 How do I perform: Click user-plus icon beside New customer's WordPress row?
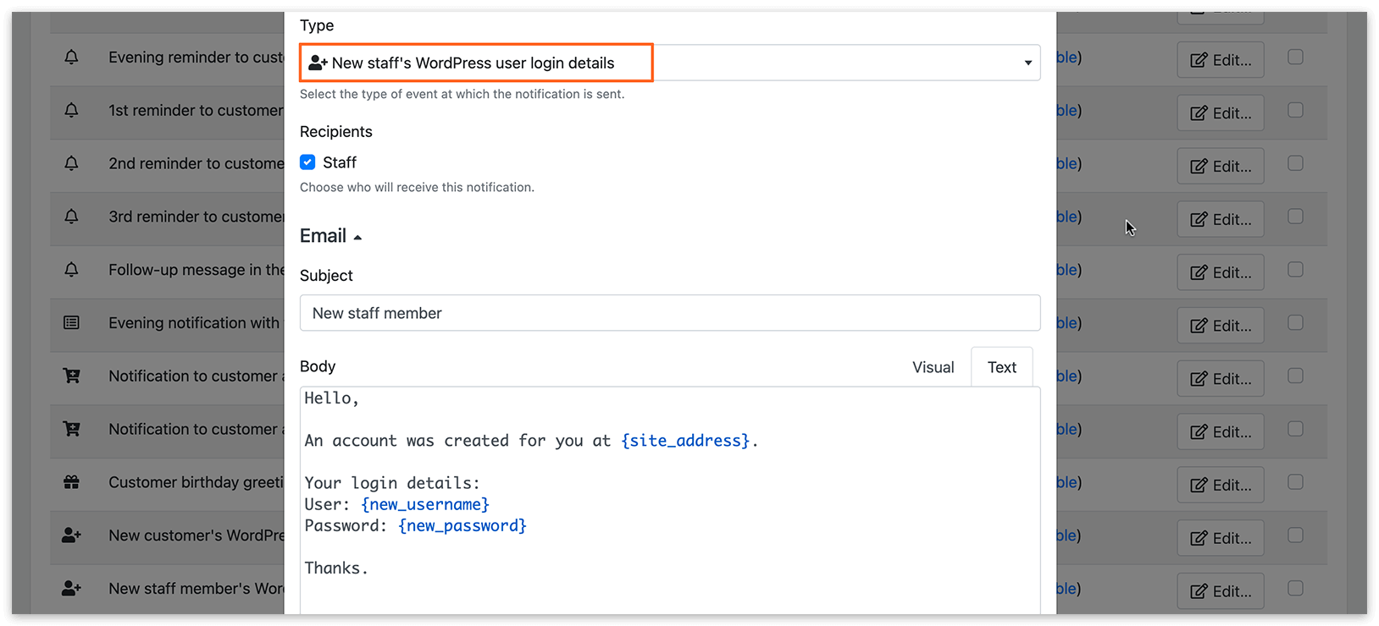click(x=71, y=535)
